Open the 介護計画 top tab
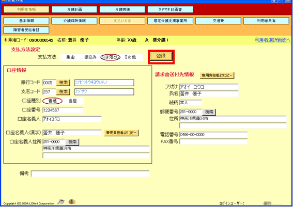 pyautogui.click(x=74, y=9)
